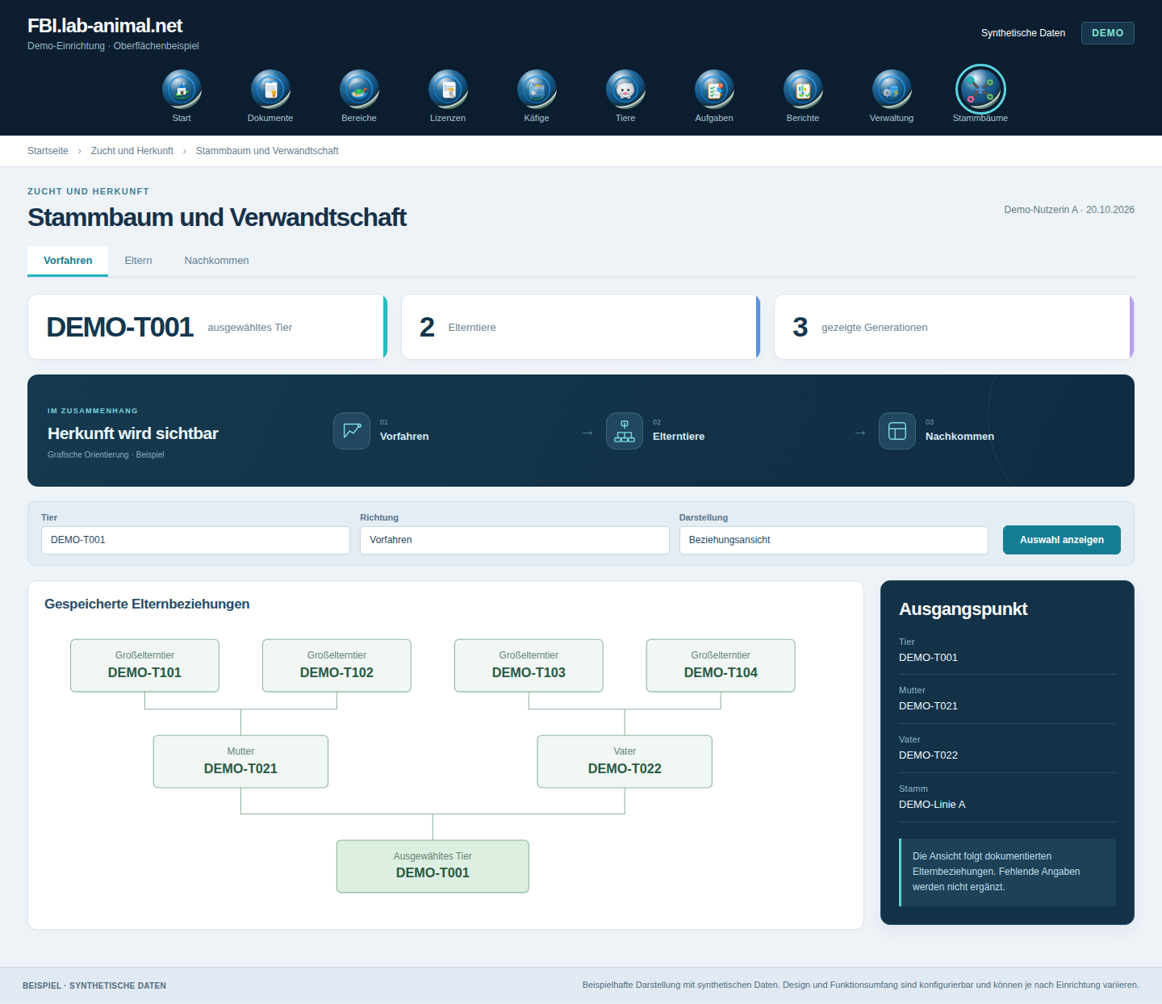The width and height of the screenshot is (1162, 1004).
Task: Click the Elterntiere hierarchy step icon
Action: tap(625, 431)
